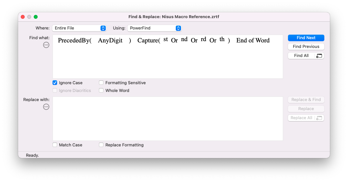Open the Find what options ellipsis menu

click(46, 45)
